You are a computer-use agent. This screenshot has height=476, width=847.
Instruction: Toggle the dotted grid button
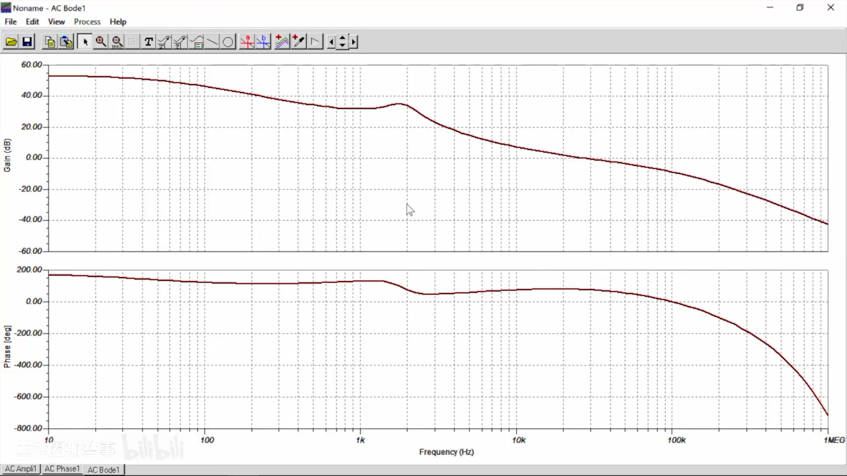tap(132, 42)
